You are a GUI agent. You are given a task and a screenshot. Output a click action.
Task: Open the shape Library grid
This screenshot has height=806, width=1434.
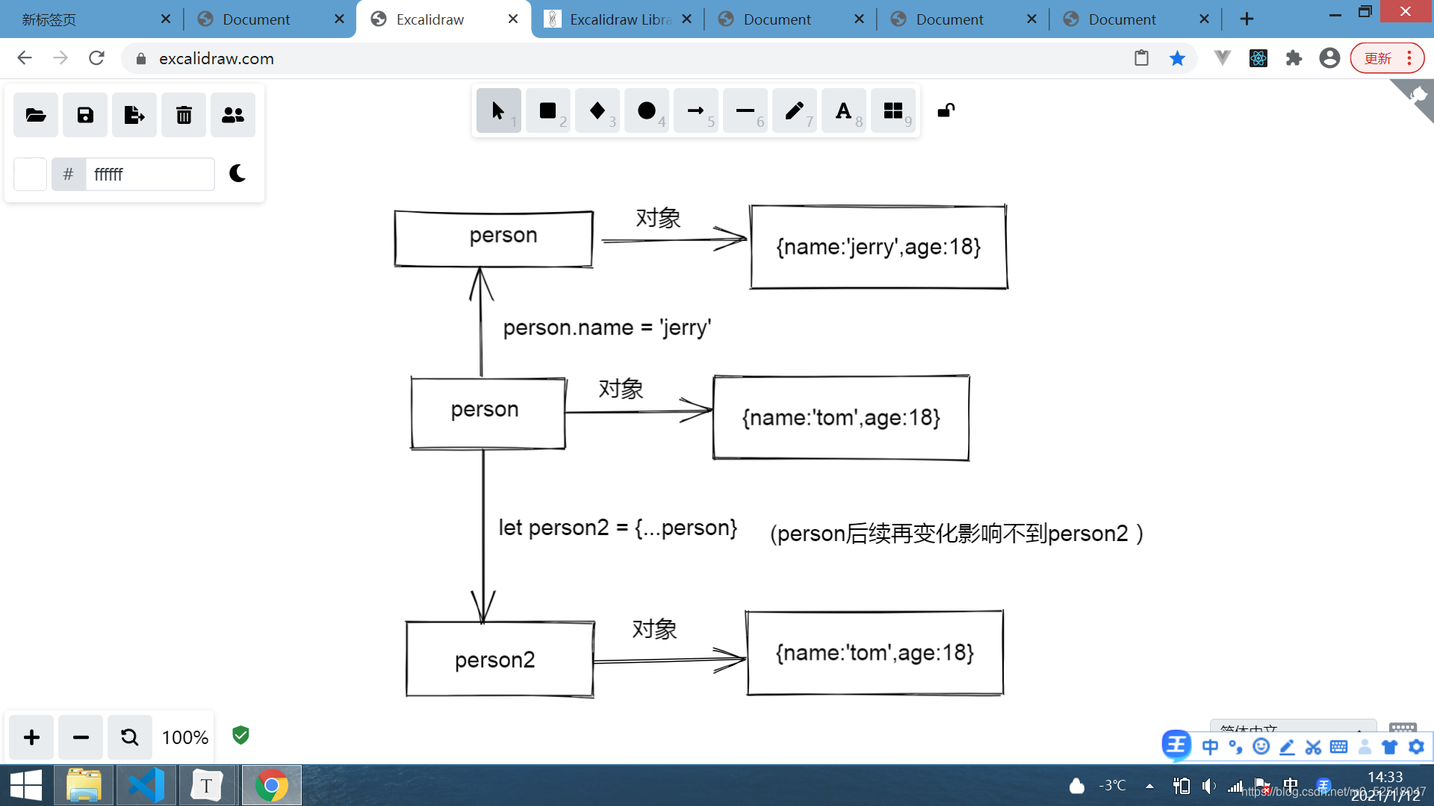pos(893,111)
